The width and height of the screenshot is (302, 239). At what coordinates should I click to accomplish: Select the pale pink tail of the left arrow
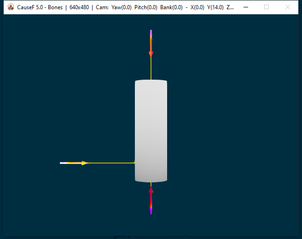63,163
